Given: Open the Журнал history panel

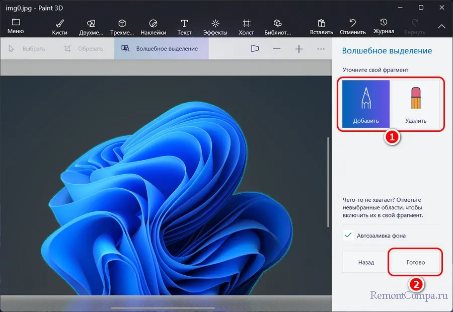Looking at the screenshot, I should 384,26.
